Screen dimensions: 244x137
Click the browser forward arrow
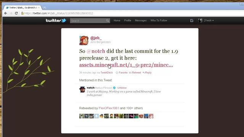11,13
